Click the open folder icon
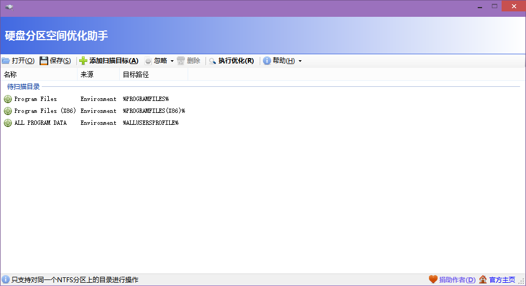526x286 pixels. [6, 61]
